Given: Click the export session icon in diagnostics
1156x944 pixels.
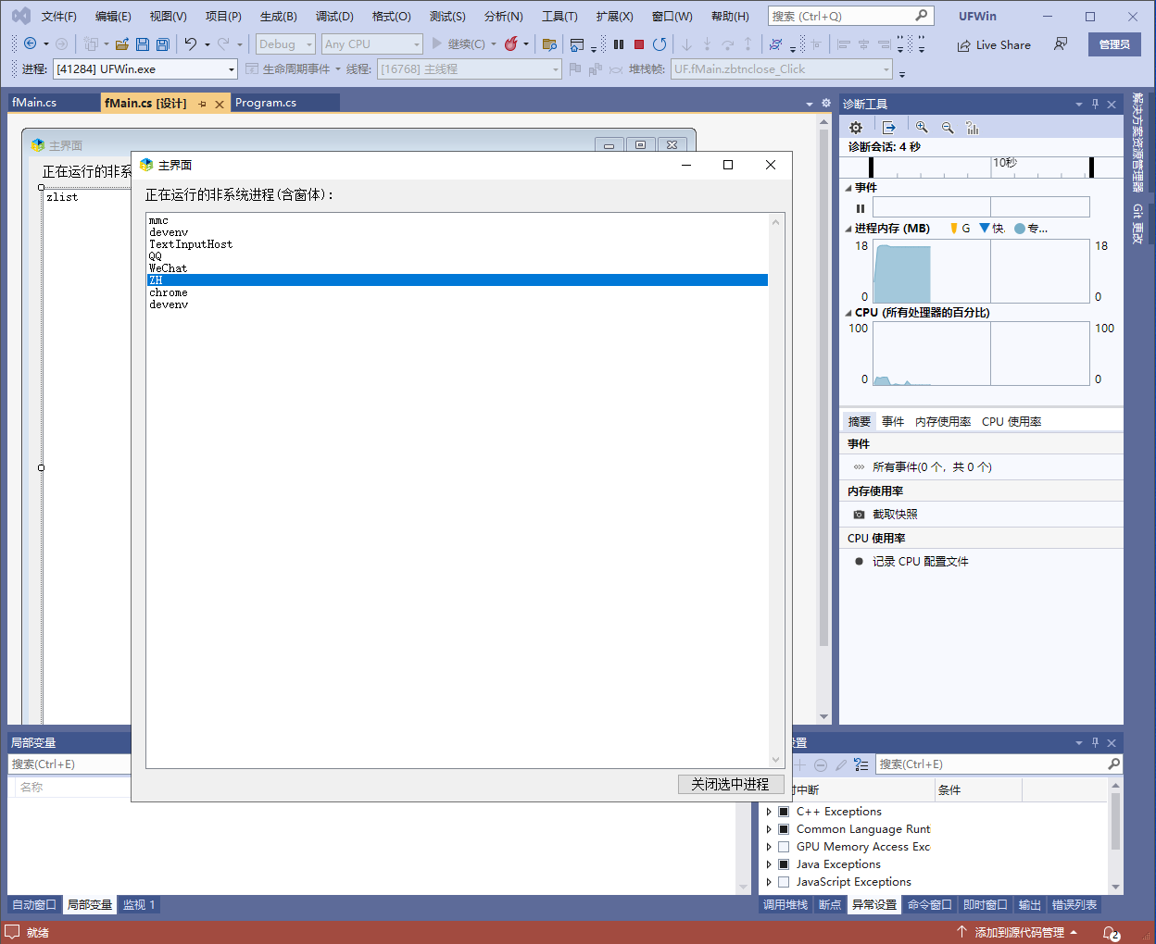Looking at the screenshot, I should [x=889, y=128].
